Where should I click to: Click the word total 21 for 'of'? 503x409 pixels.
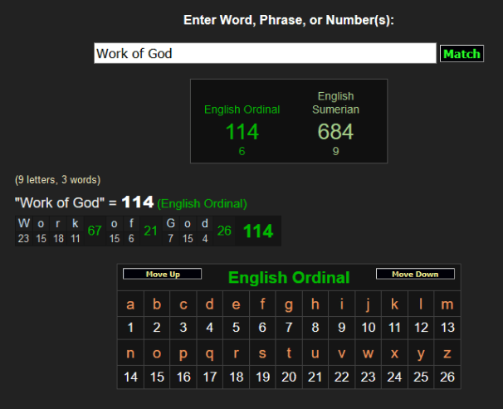(x=150, y=231)
